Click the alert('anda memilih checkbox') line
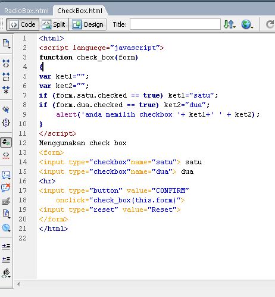This screenshot has height=297, width=275. pyautogui.click(x=158, y=114)
